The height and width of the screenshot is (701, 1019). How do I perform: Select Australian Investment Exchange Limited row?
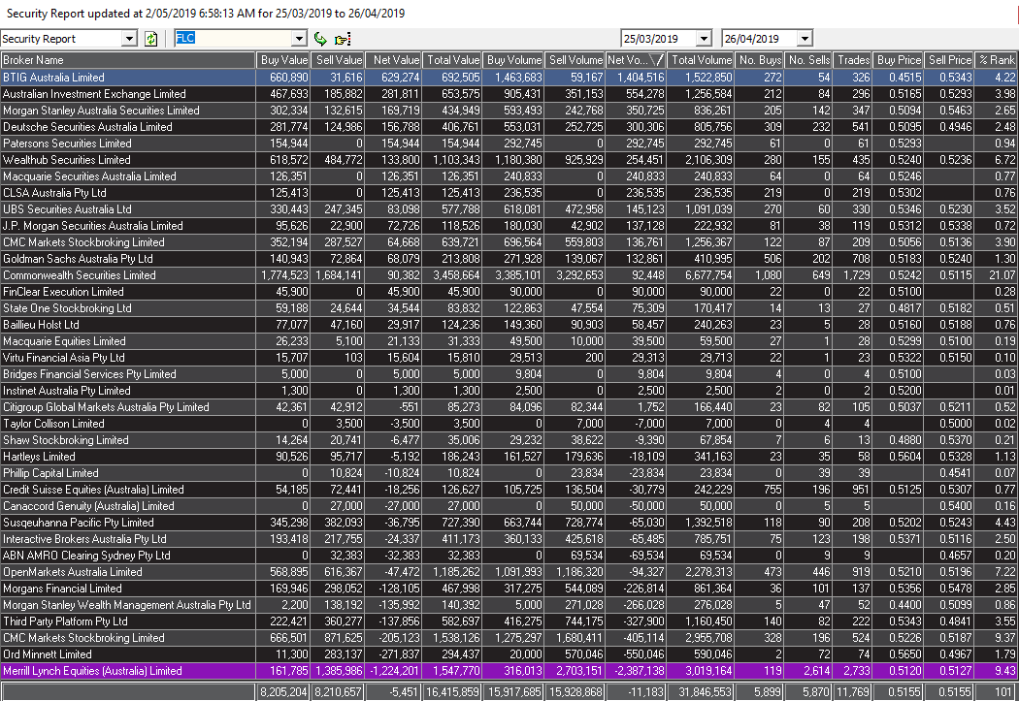click(x=509, y=94)
